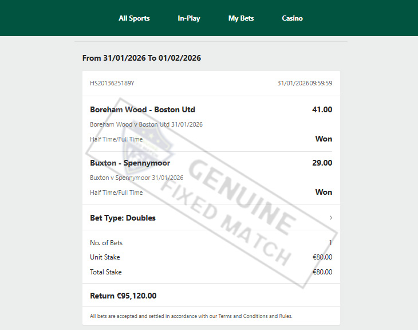Image resolution: width=418 pixels, height=330 pixels.
Task: Click the Won status for Buxton
Action: 324,192
